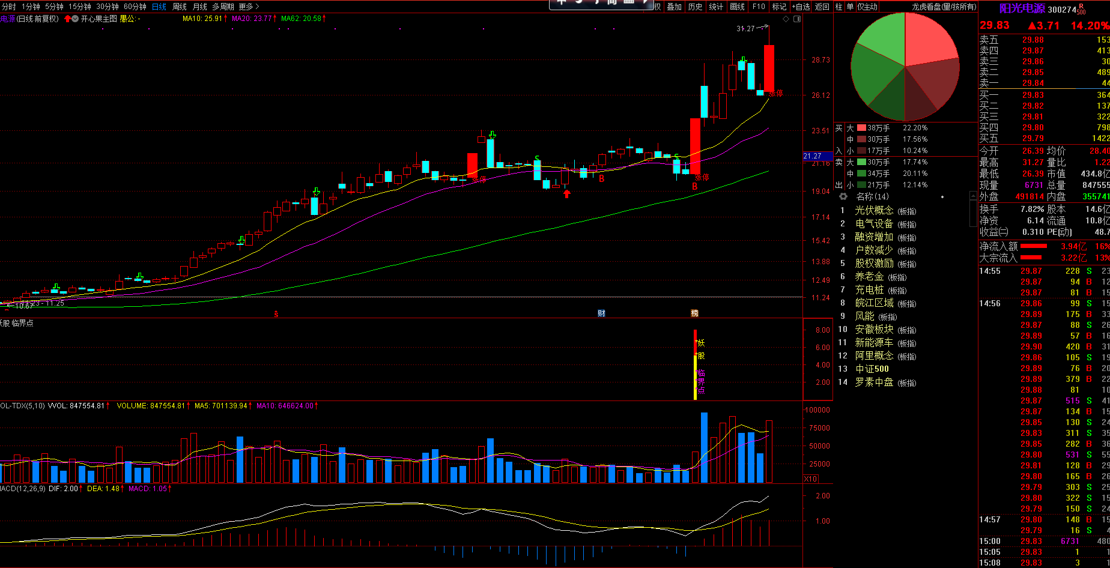
Task: Click the sector list scrollbar up arrow
Action: tap(973, 196)
